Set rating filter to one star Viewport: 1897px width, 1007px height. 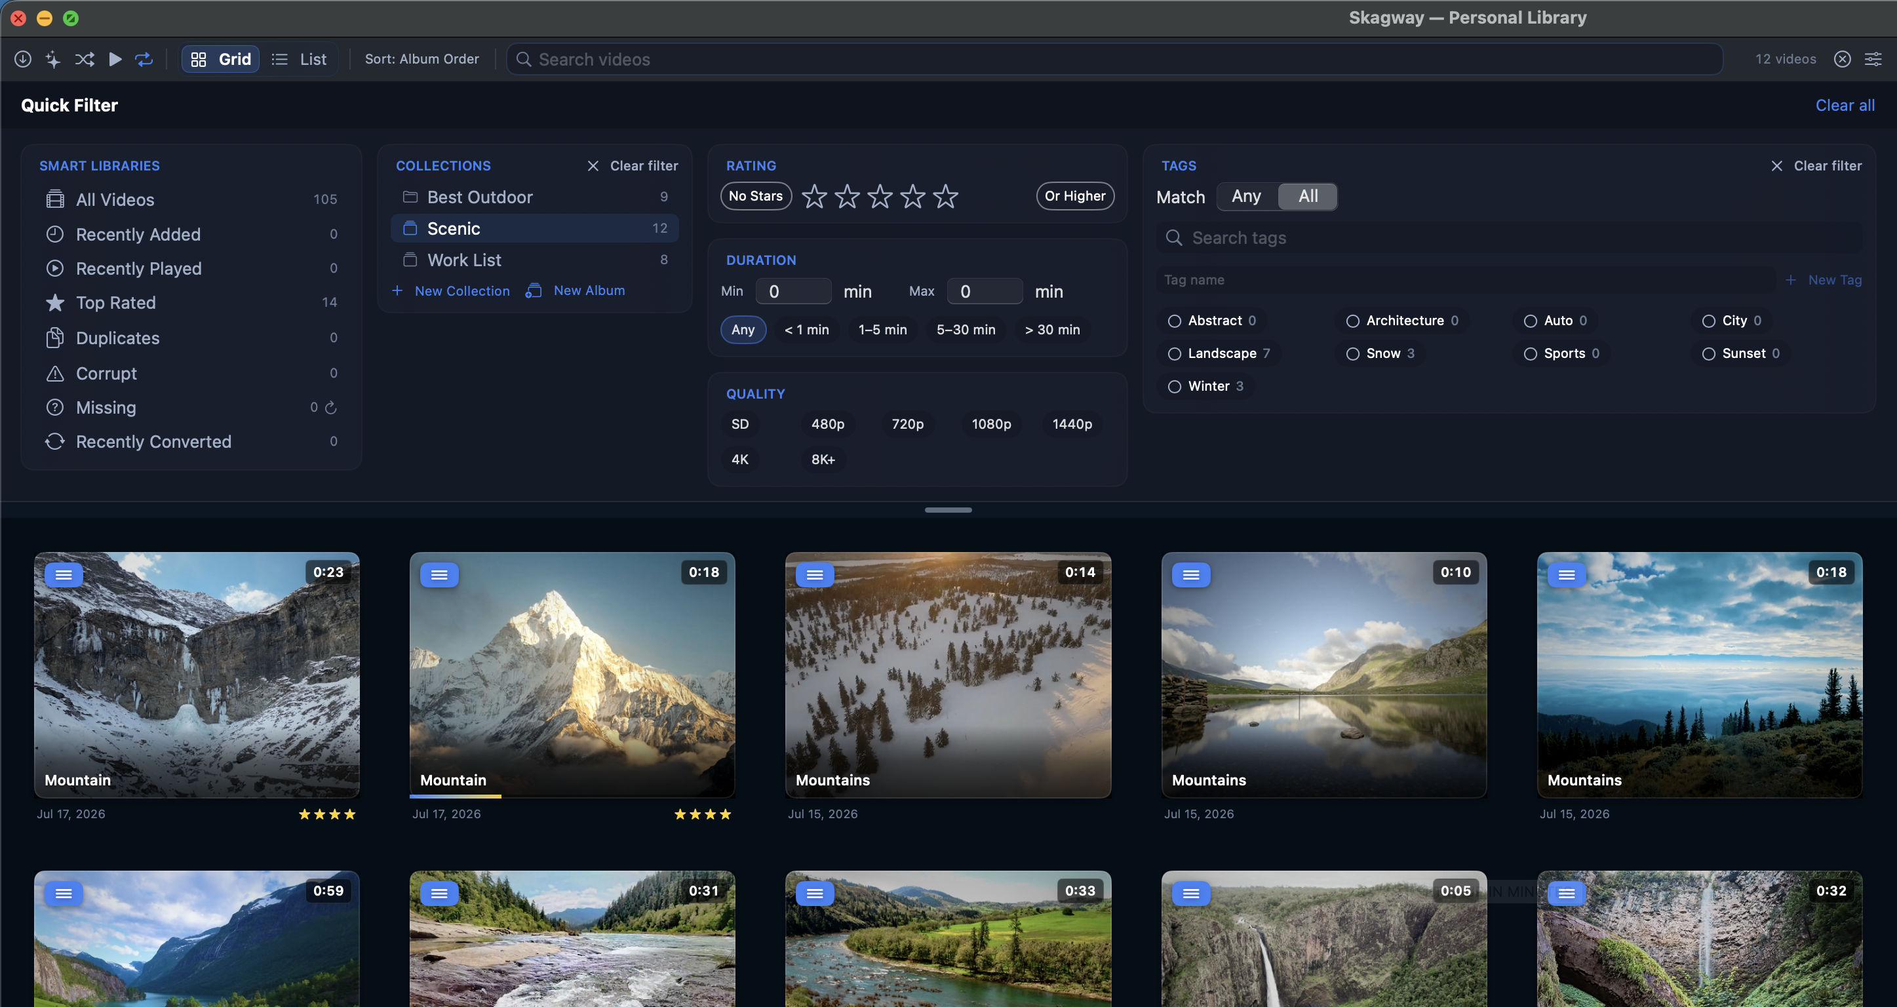click(x=813, y=196)
